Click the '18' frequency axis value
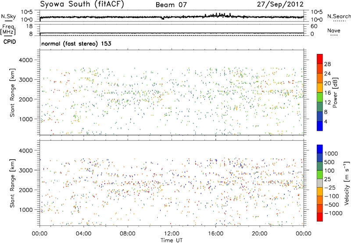This screenshot has height=243, width=351. pyautogui.click(x=29, y=26)
